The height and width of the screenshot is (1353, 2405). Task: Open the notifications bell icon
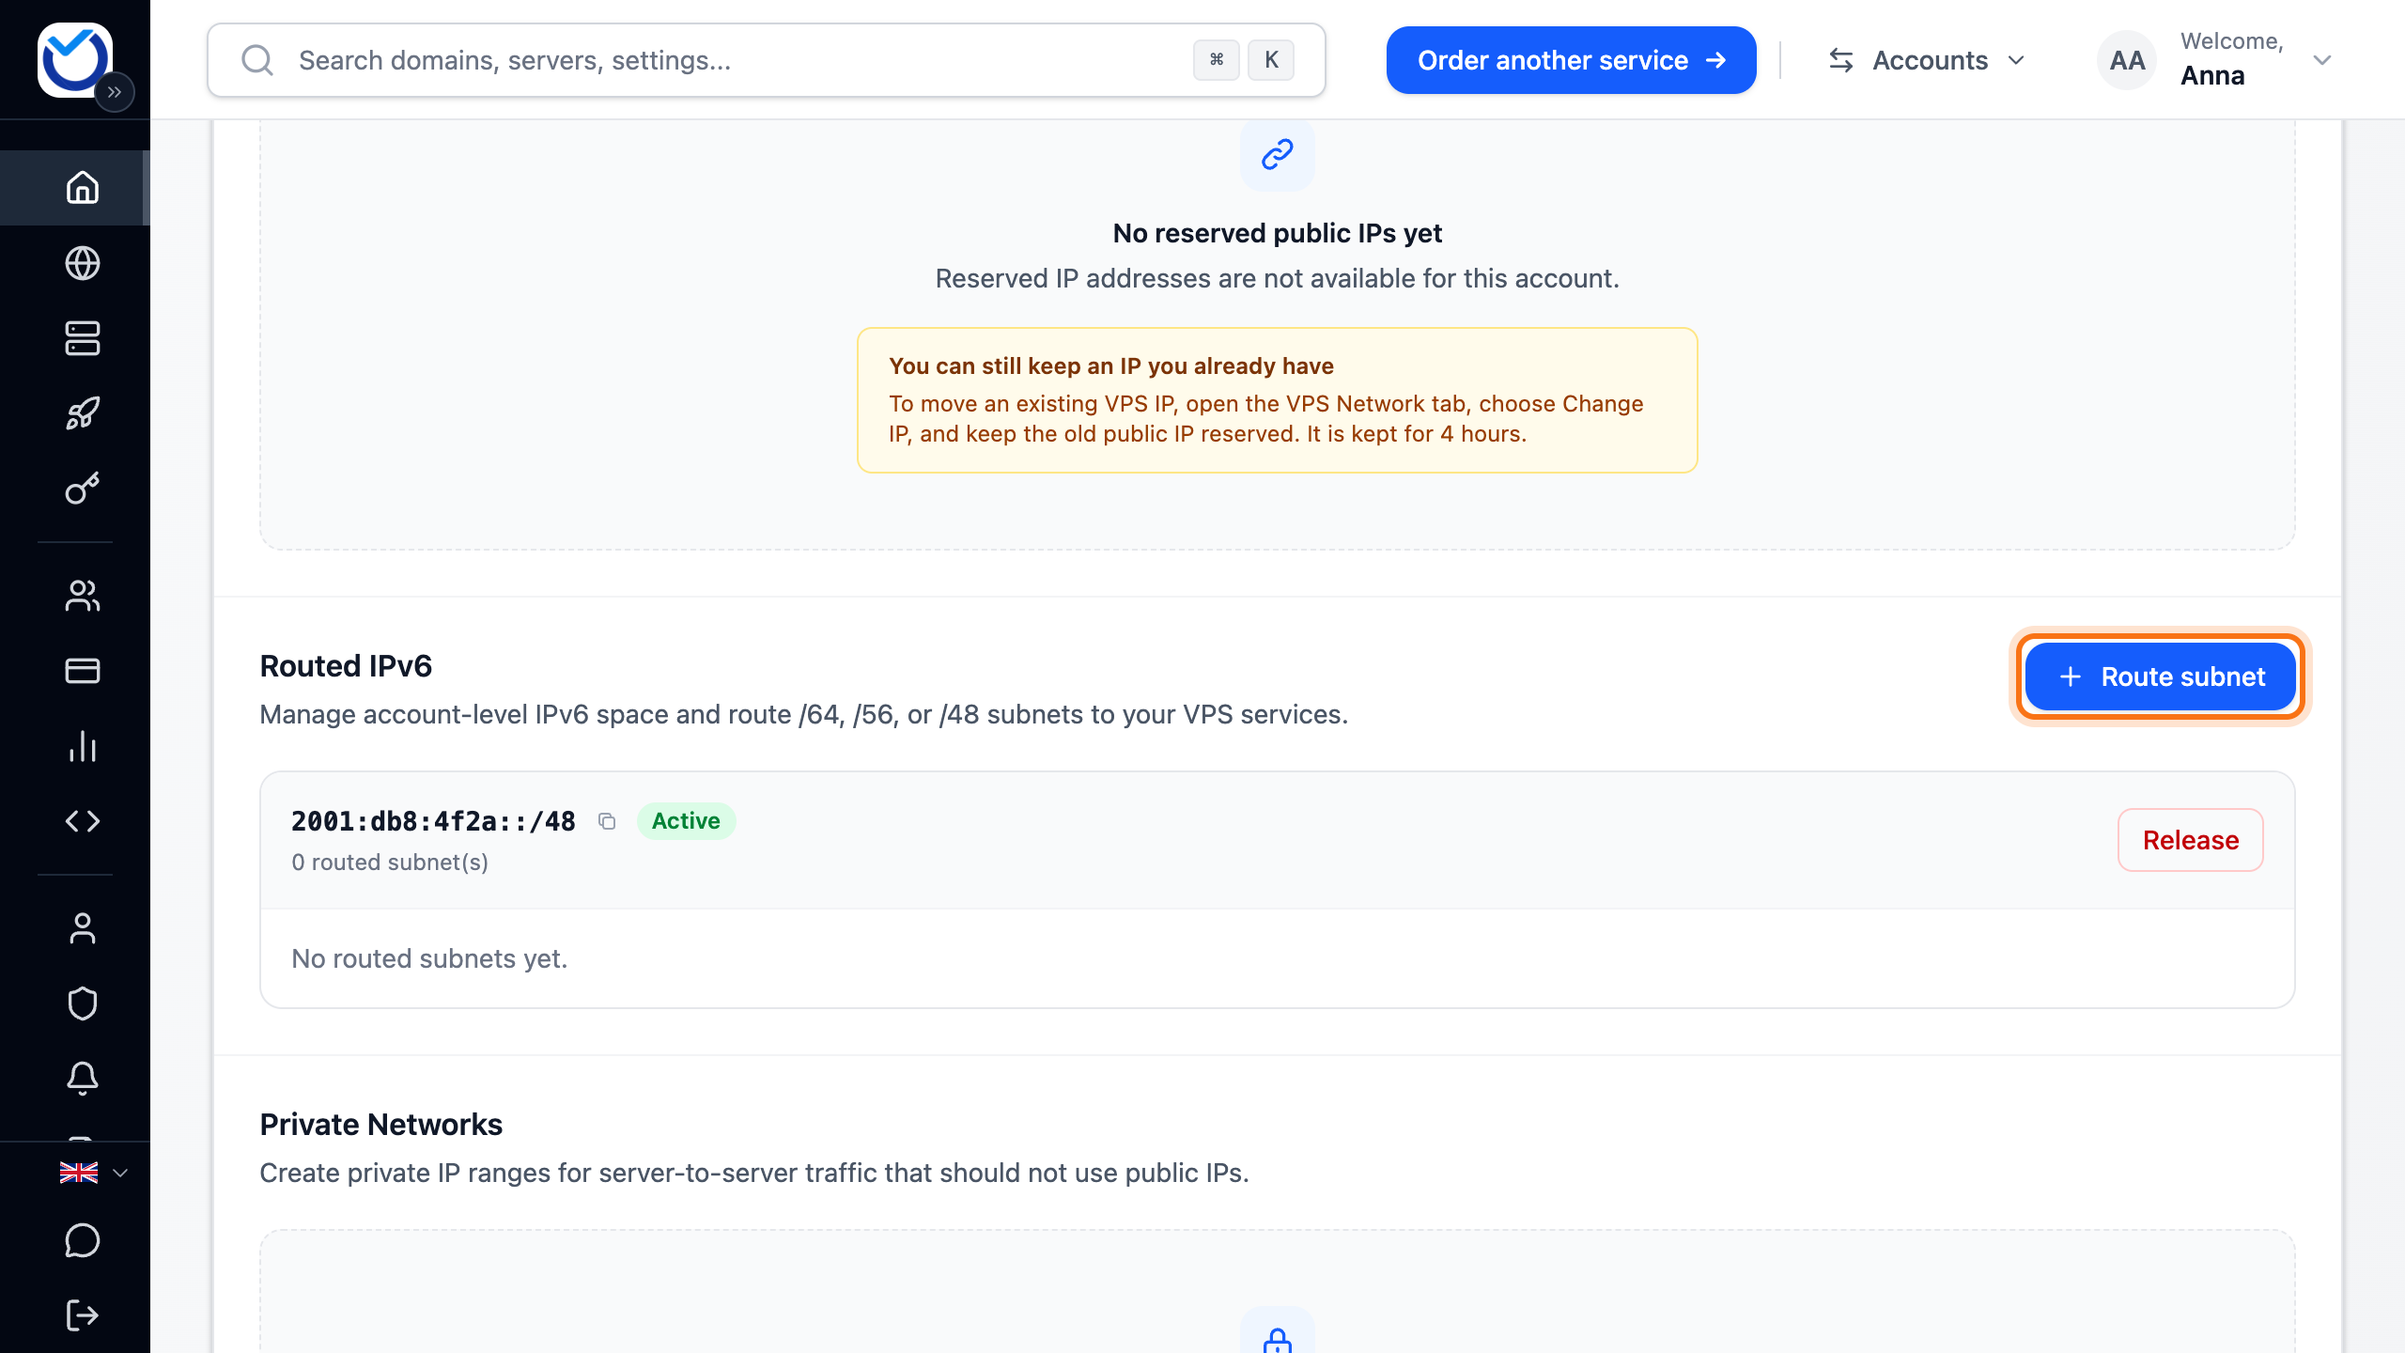[x=83, y=1079]
